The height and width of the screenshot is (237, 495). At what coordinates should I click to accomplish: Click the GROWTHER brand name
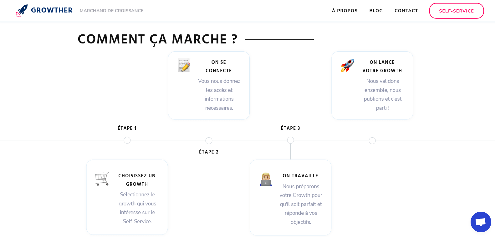coord(52,10)
